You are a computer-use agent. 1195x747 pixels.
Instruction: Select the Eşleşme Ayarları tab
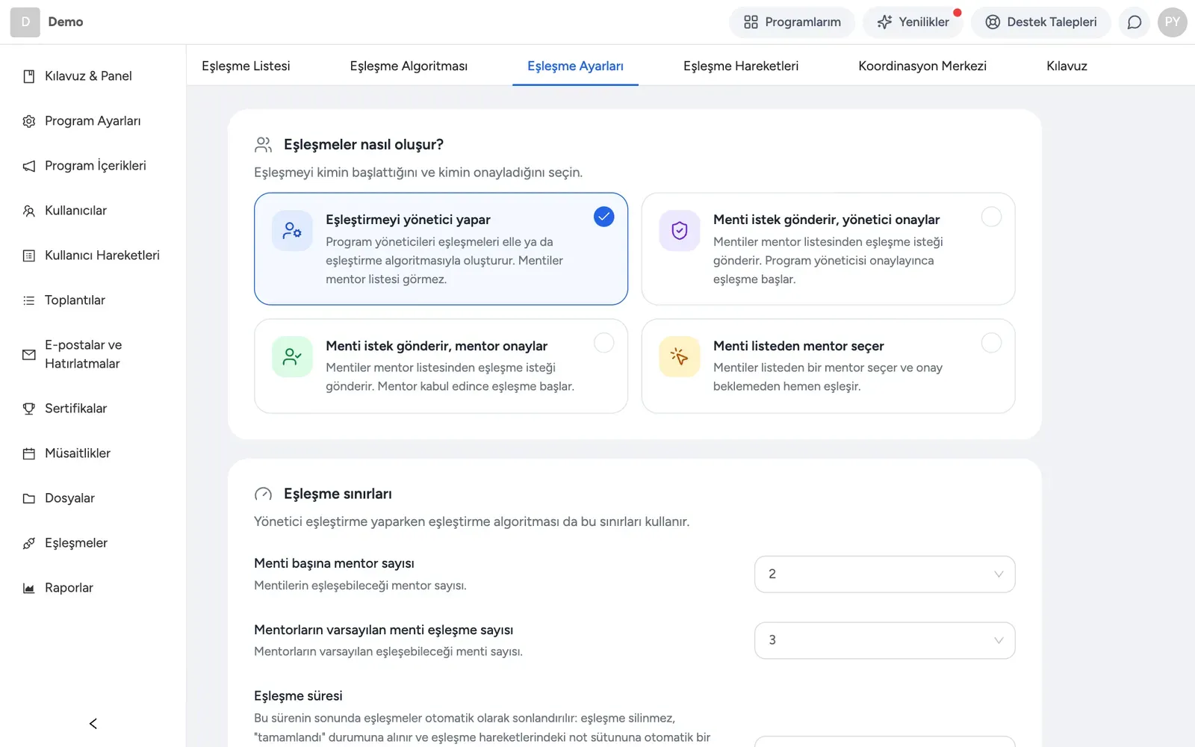pyautogui.click(x=575, y=66)
